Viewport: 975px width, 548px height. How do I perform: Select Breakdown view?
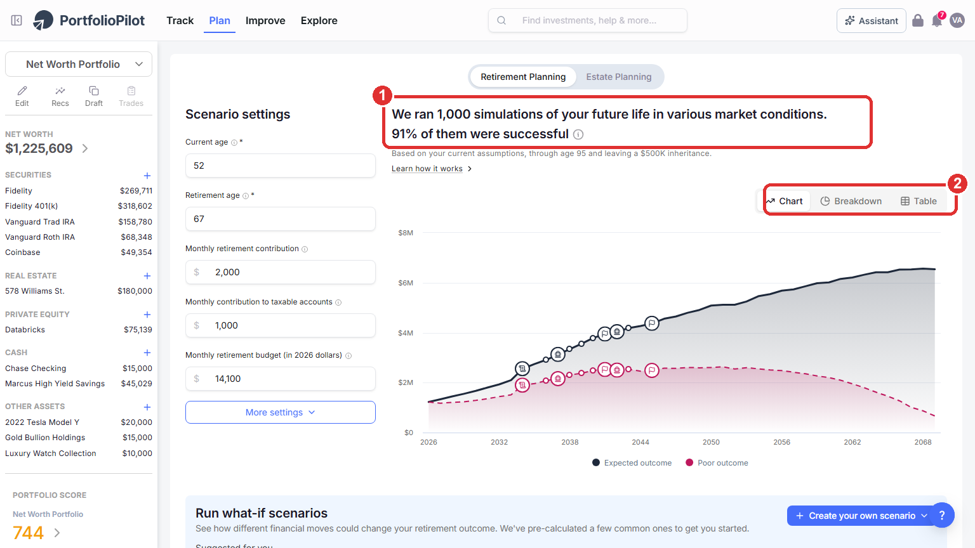[x=851, y=201]
